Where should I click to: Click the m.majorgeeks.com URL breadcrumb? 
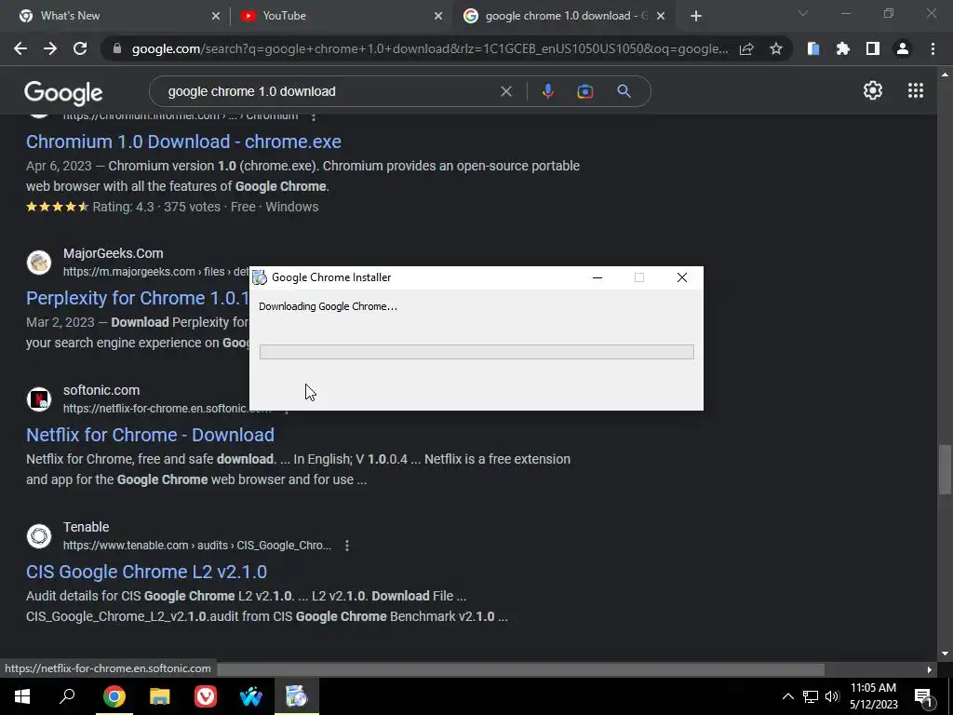pyautogui.click(x=156, y=272)
